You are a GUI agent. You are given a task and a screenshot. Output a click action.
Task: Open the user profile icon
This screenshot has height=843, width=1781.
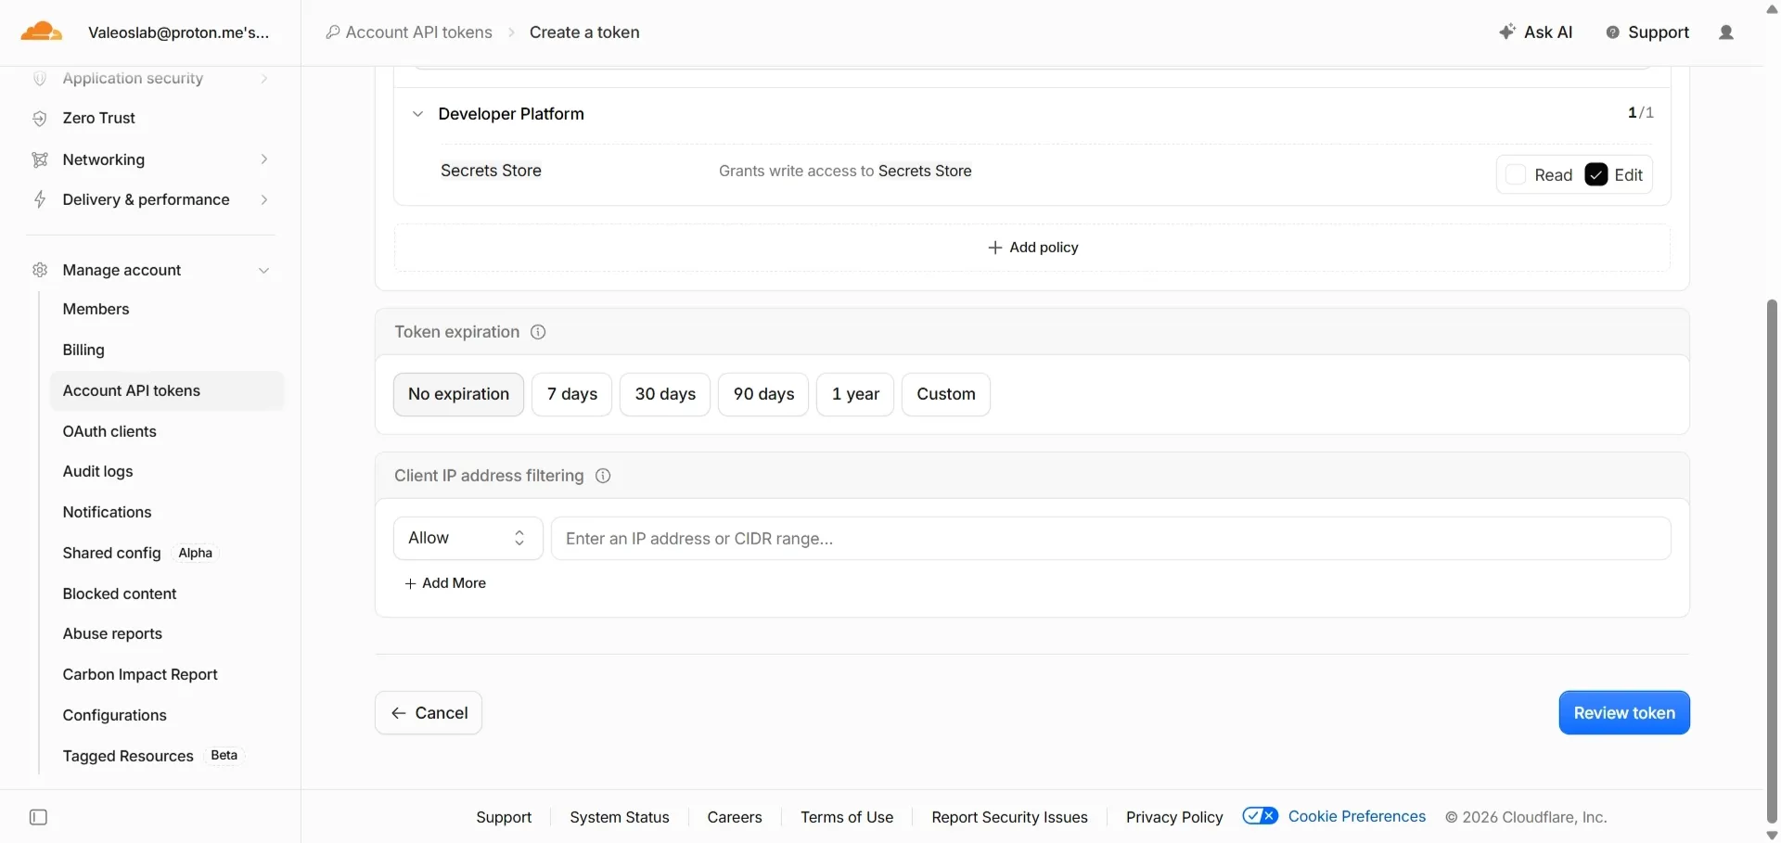[x=1726, y=32]
